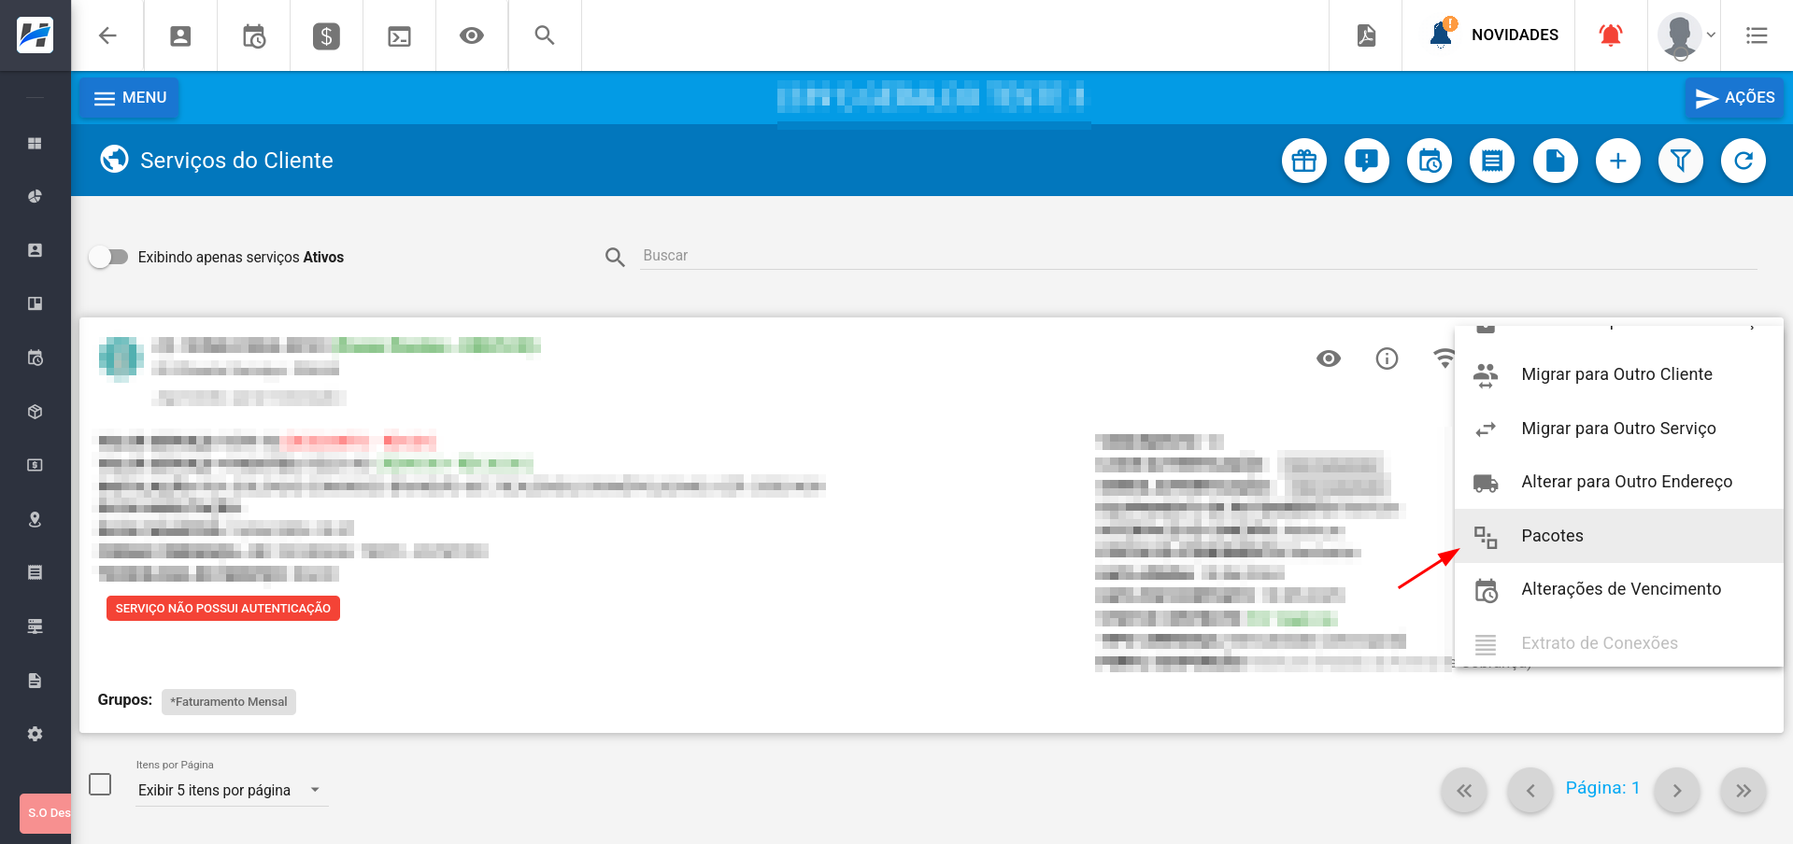Click the Serviços do Cliente globe icon
The image size is (1793, 844).
114,160
